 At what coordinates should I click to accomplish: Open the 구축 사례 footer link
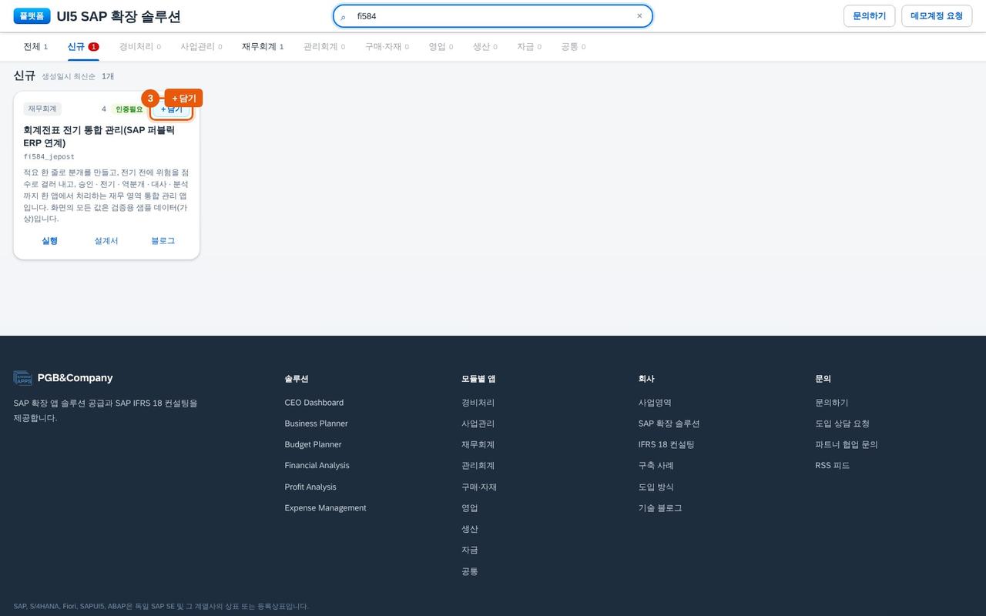point(656,465)
